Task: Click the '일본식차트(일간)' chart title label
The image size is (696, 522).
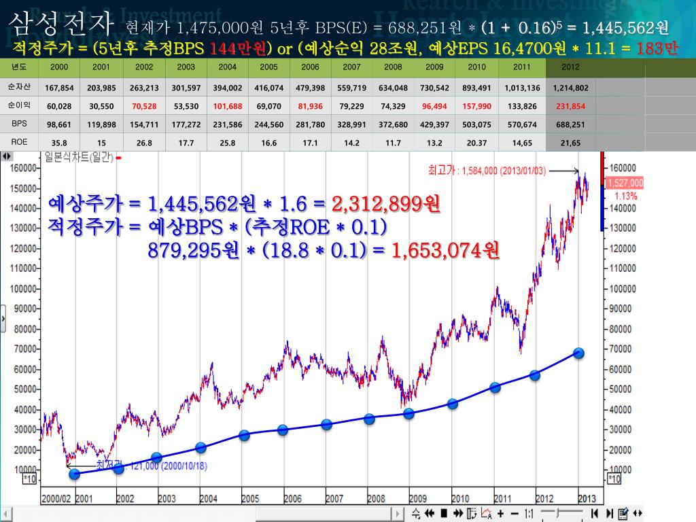Action: 79,157
